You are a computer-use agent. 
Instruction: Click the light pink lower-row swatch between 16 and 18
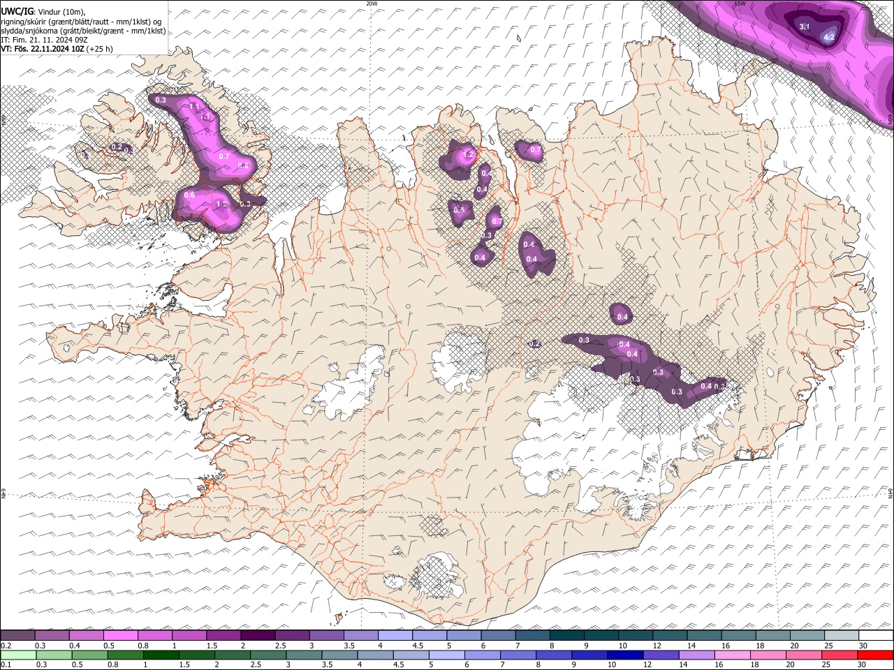(733, 655)
